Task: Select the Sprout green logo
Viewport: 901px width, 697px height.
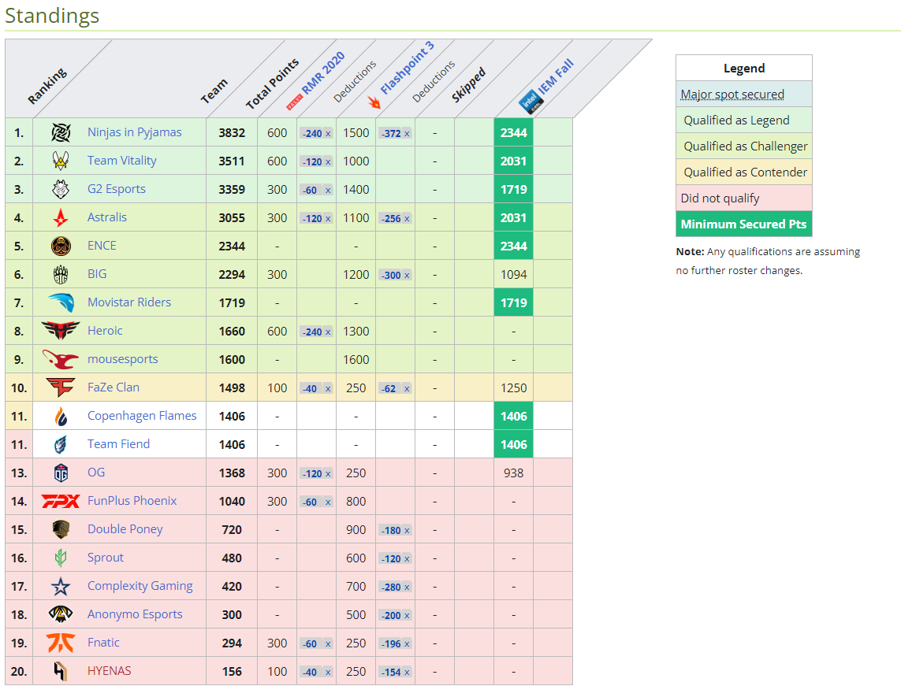Action: 61,558
